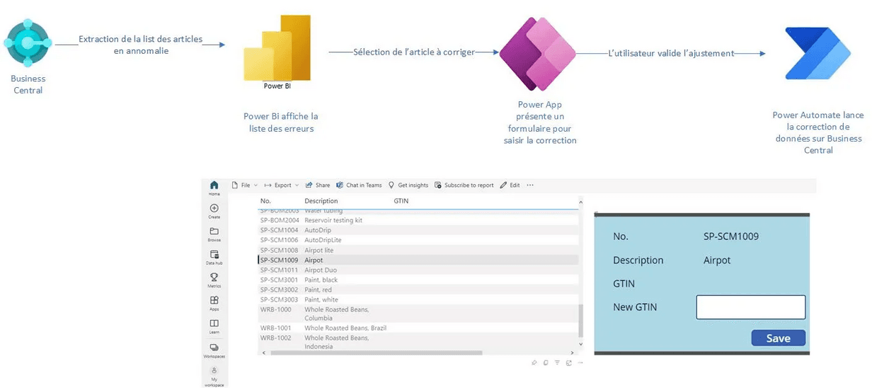Open Home in the Power BI sidebar
Screen dimensions: 872x388
pos(214,187)
